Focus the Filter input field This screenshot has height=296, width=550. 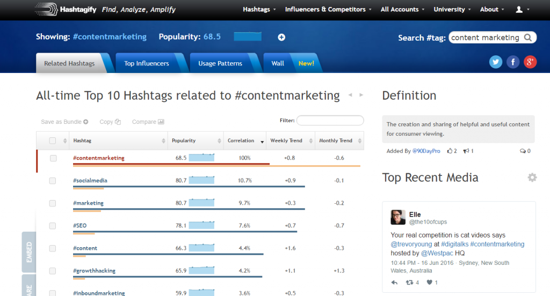pyautogui.click(x=330, y=121)
